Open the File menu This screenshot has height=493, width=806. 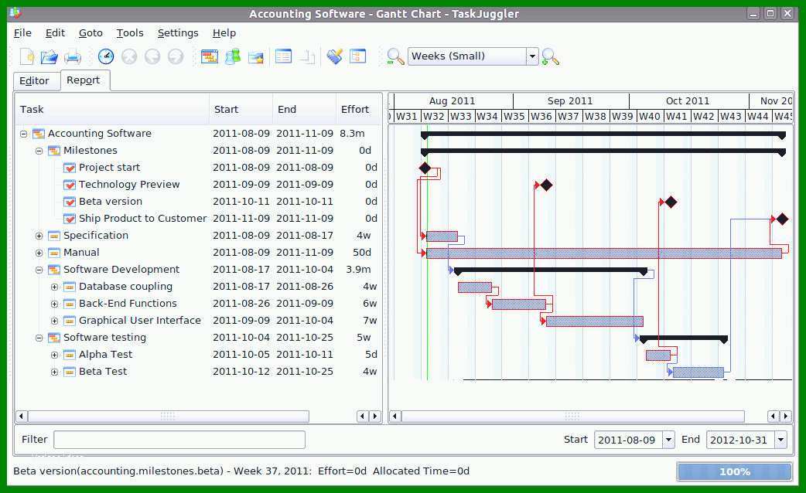pyautogui.click(x=22, y=33)
